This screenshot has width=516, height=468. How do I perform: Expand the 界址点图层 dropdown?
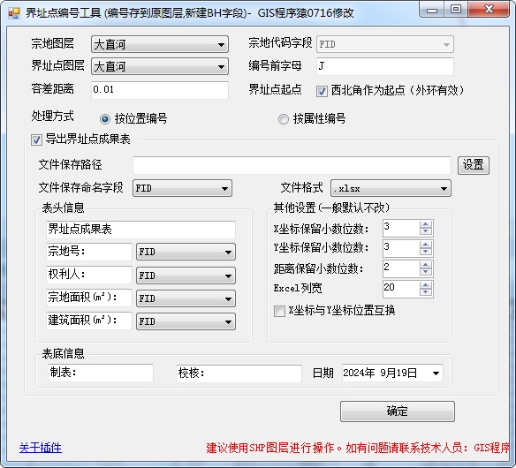(160, 66)
